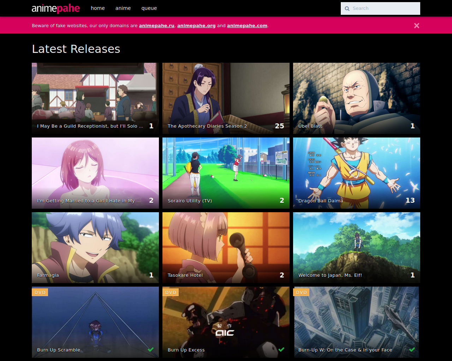Click the 'Burn Up Scramble' title text

(x=59, y=350)
